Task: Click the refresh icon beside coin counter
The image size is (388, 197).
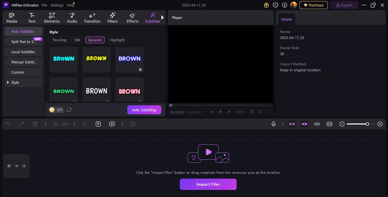Action: pos(69,110)
